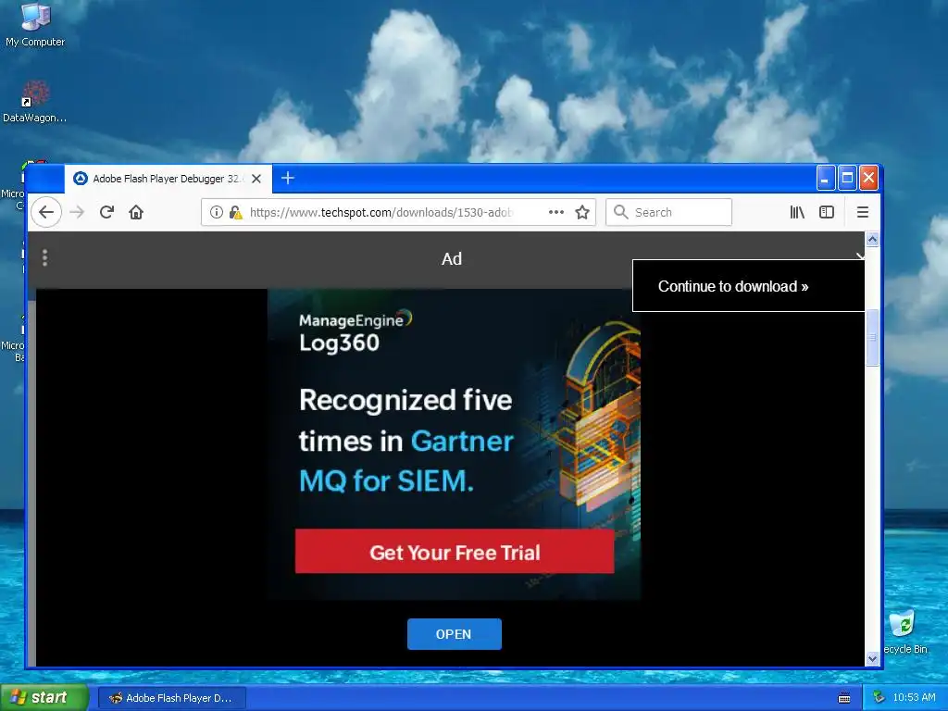Select Adobe Flash Player taskbar button

coord(171,698)
